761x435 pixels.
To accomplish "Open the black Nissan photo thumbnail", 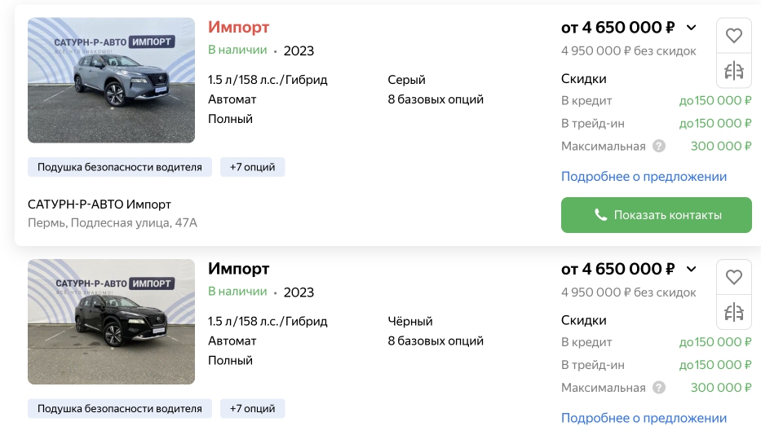I will click(x=111, y=321).
